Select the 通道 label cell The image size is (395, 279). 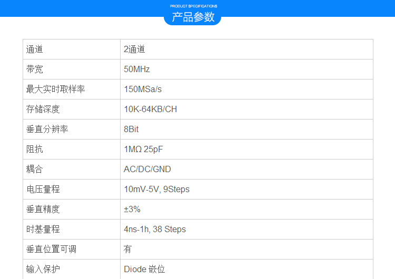(35, 49)
